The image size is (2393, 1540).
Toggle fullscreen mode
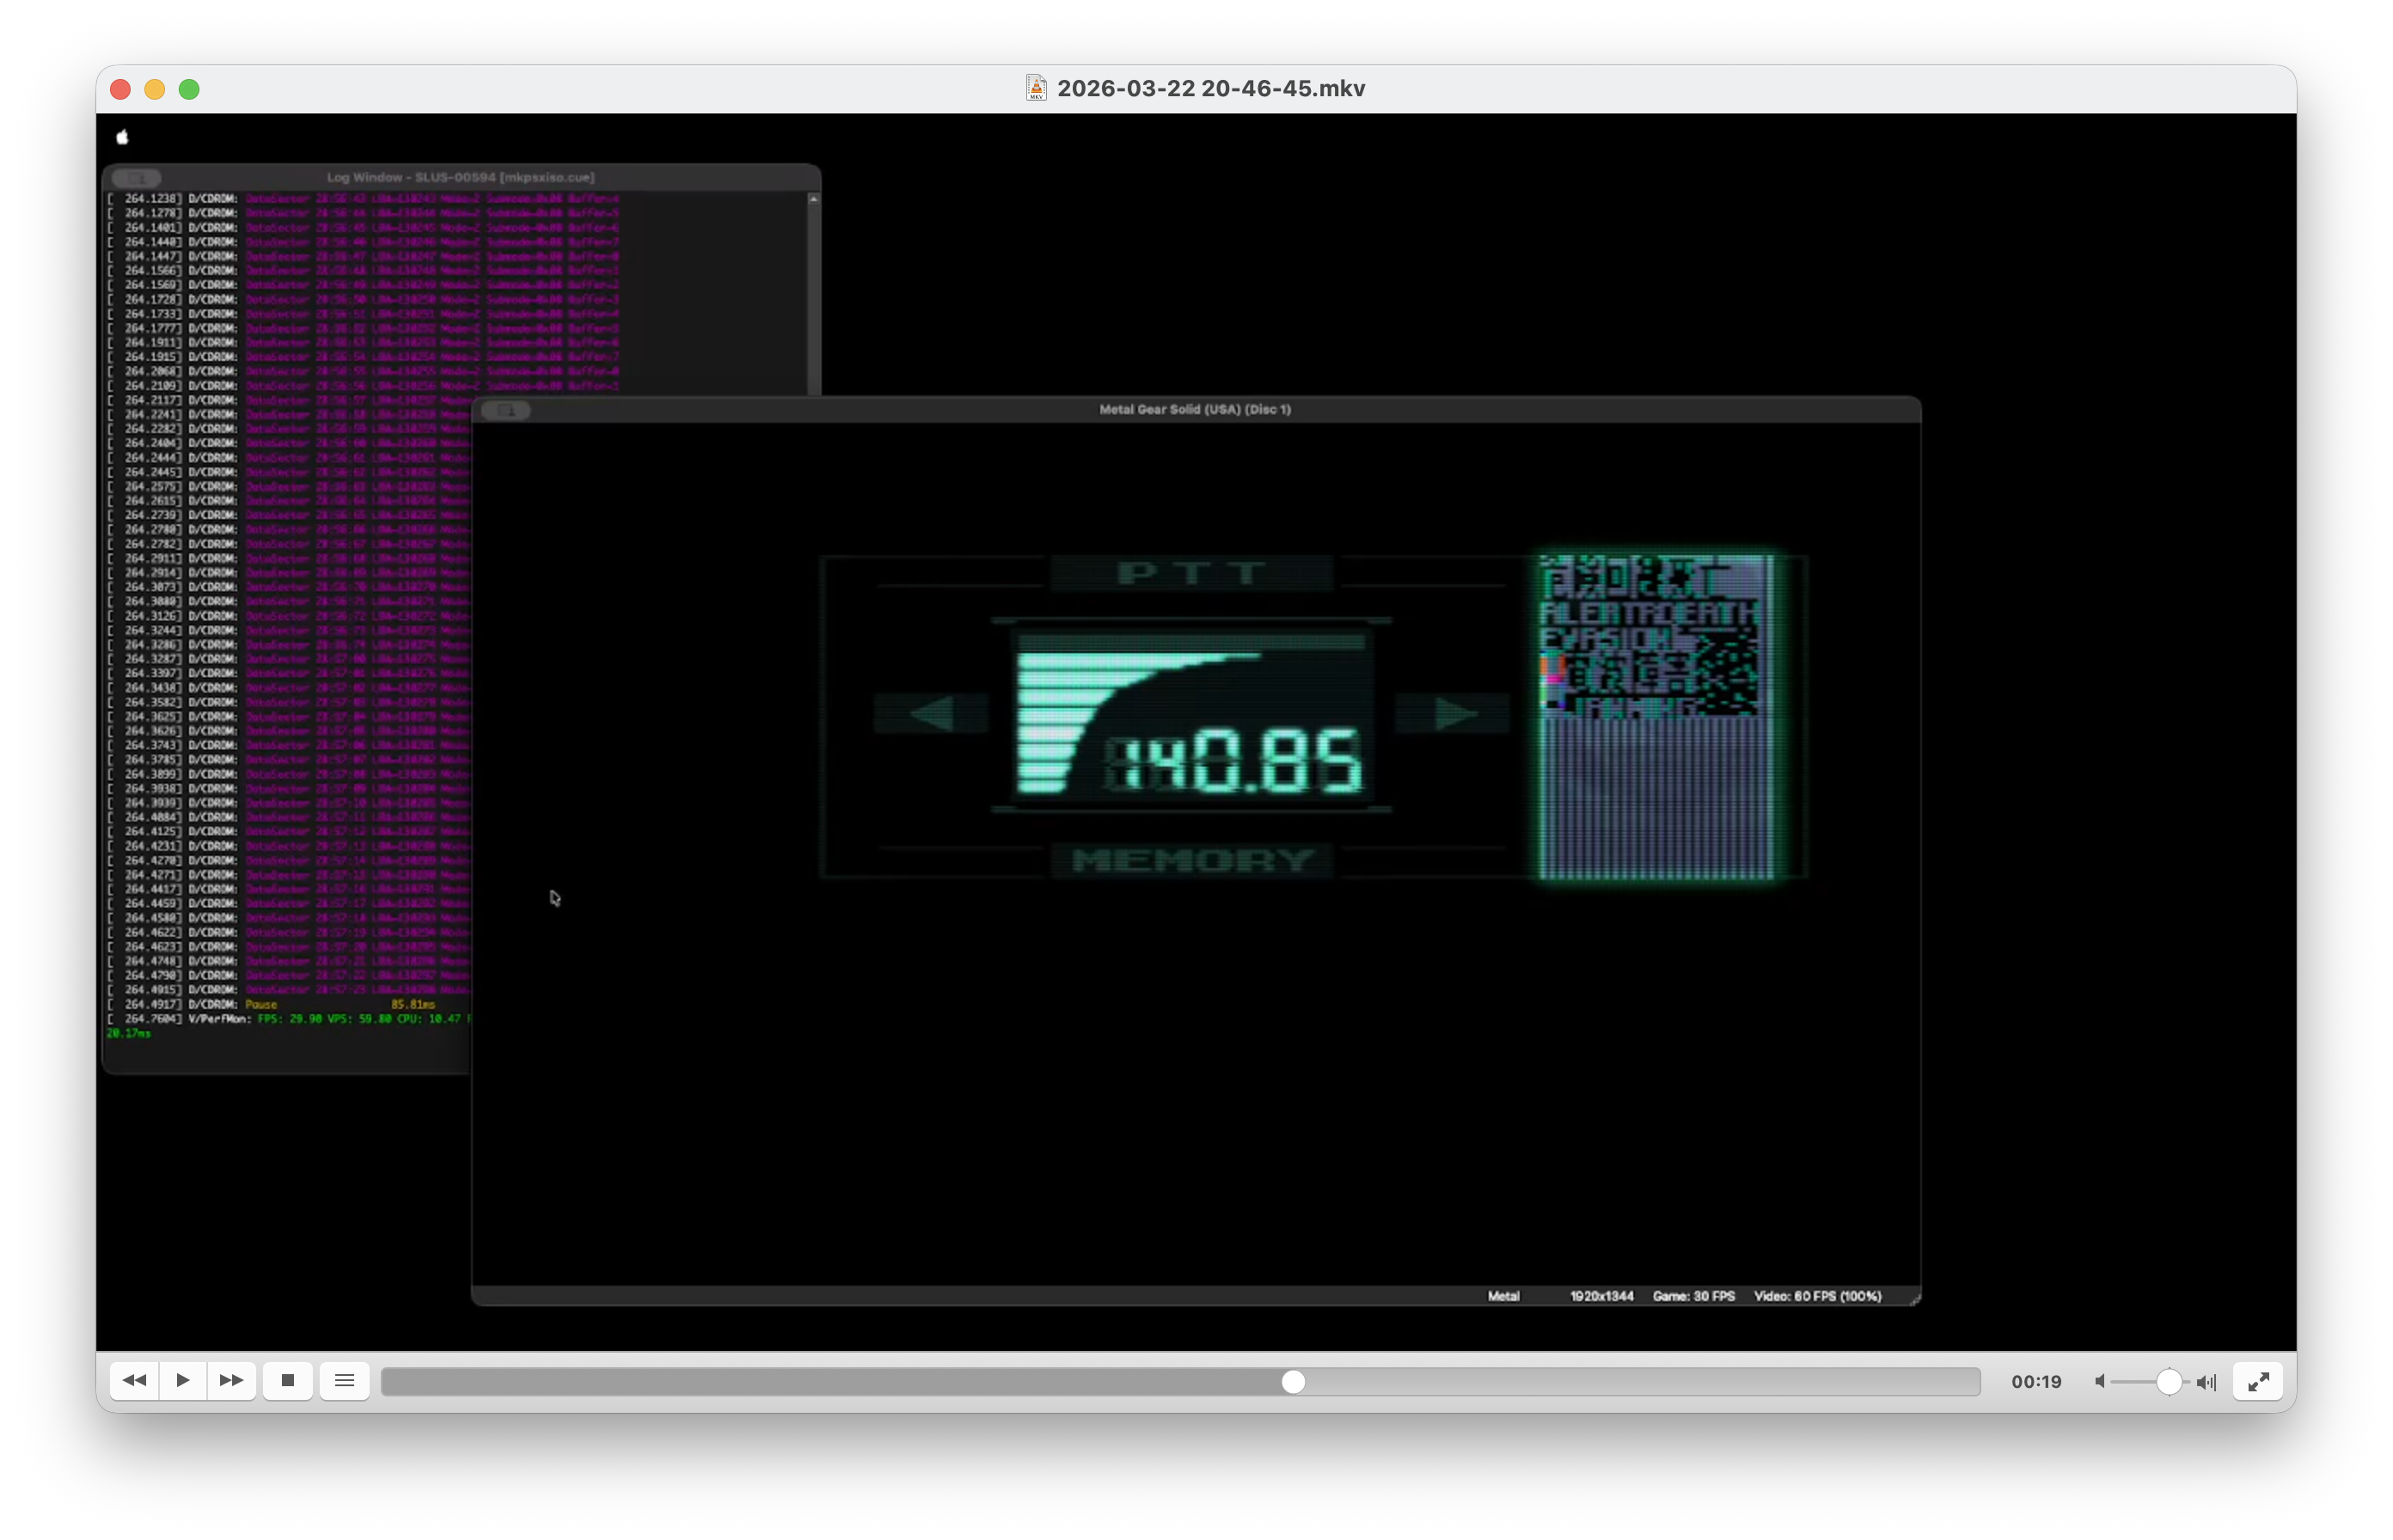point(2258,1382)
